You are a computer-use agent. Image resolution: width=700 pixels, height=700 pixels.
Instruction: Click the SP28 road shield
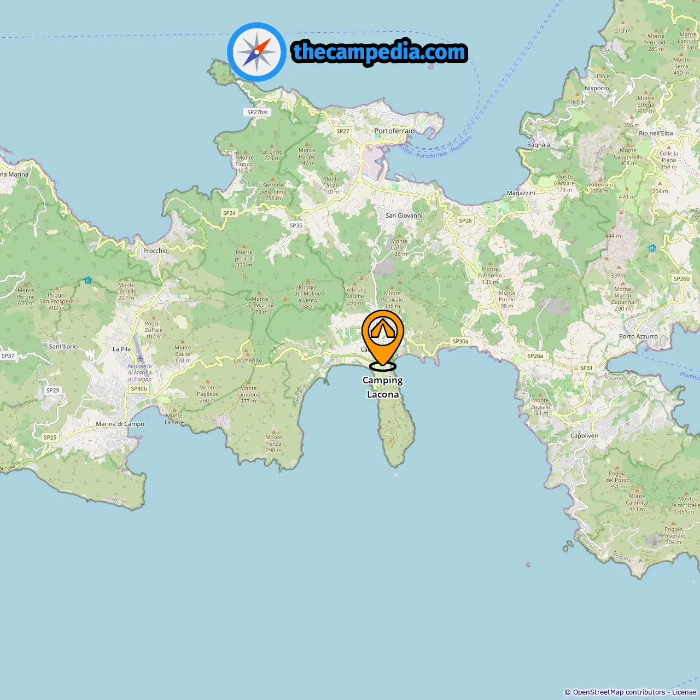[x=465, y=221]
